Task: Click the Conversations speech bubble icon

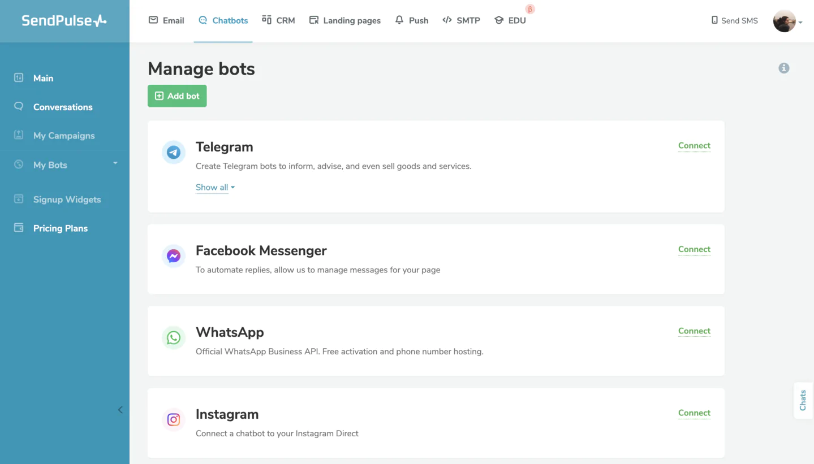Action: click(x=19, y=106)
